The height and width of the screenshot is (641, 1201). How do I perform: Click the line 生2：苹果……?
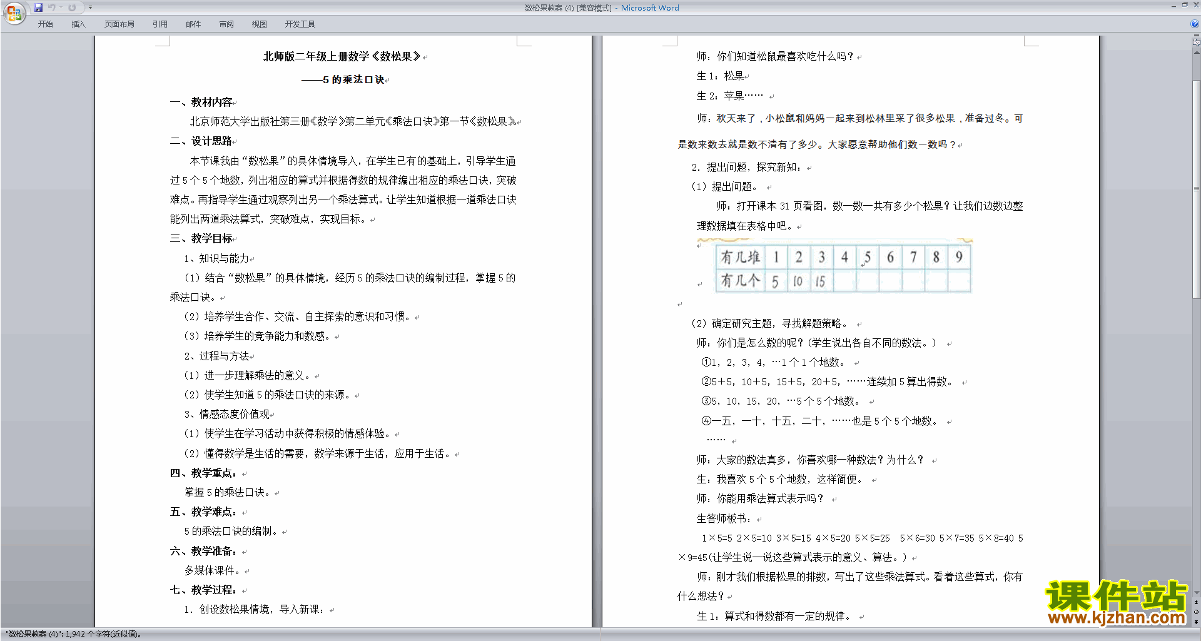point(730,96)
